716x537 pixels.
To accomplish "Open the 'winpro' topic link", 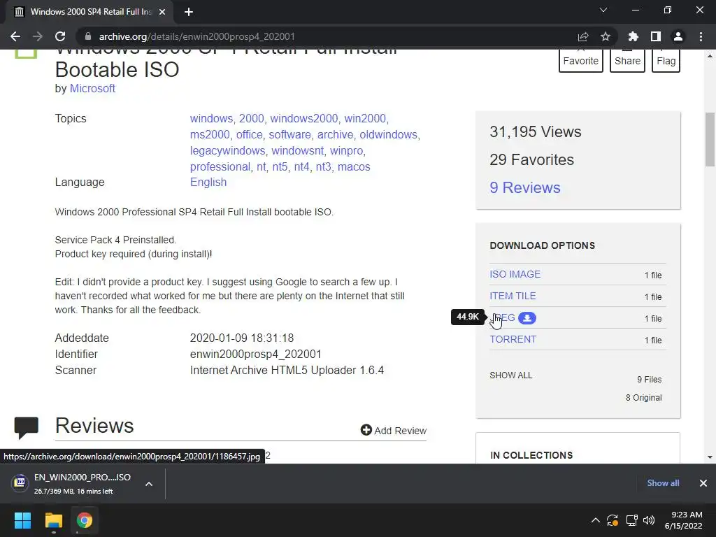I will click(x=347, y=151).
